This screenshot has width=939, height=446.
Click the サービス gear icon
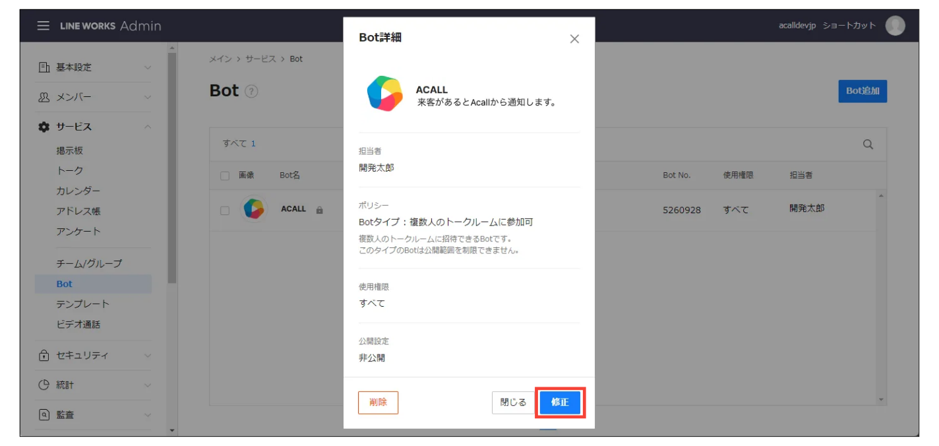click(x=44, y=127)
